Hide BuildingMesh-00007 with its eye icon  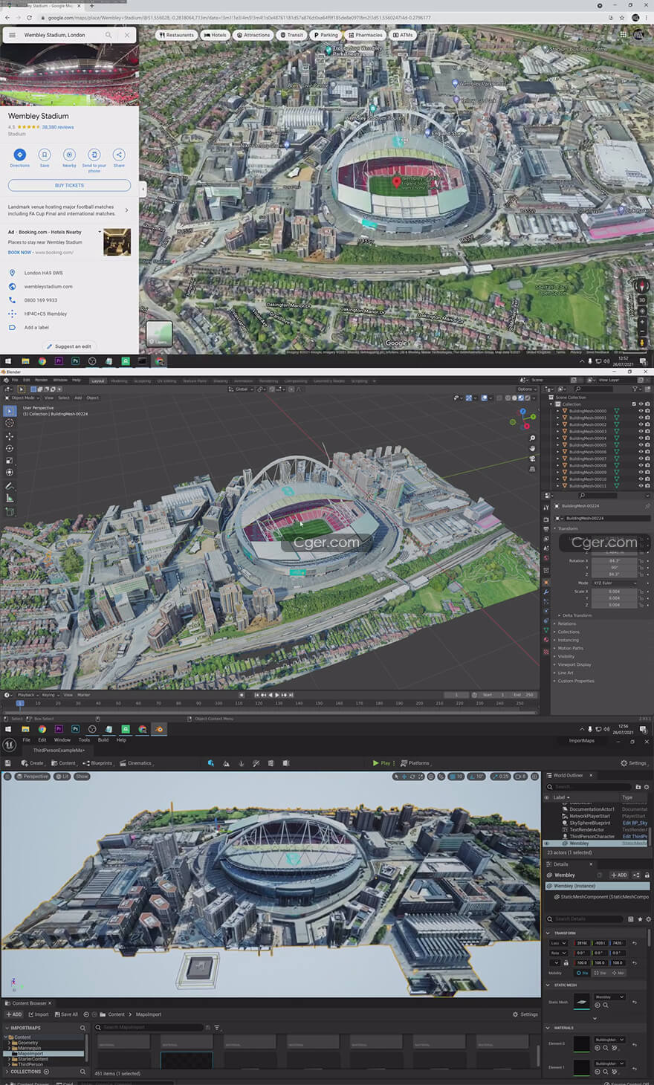641,459
